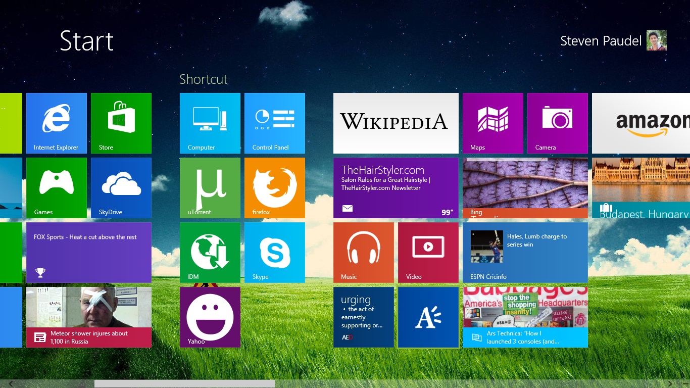
Task: Open the IDM tile
Action: click(210, 253)
